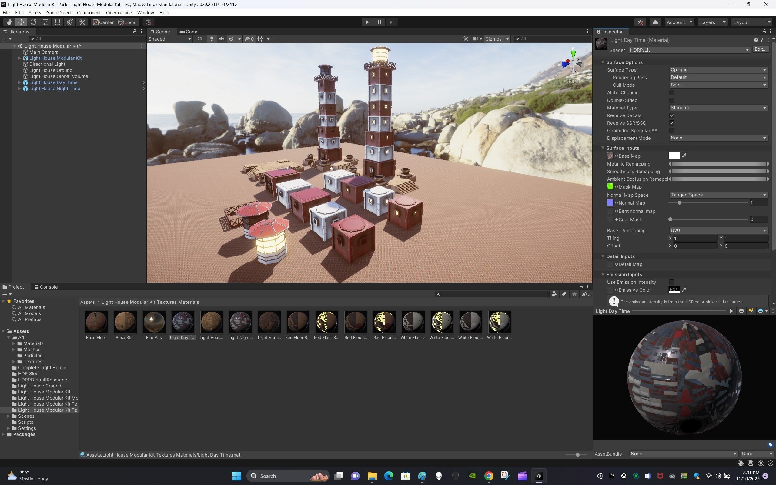Click the Base Map white color swatch
The image size is (776, 485).
tap(674, 156)
